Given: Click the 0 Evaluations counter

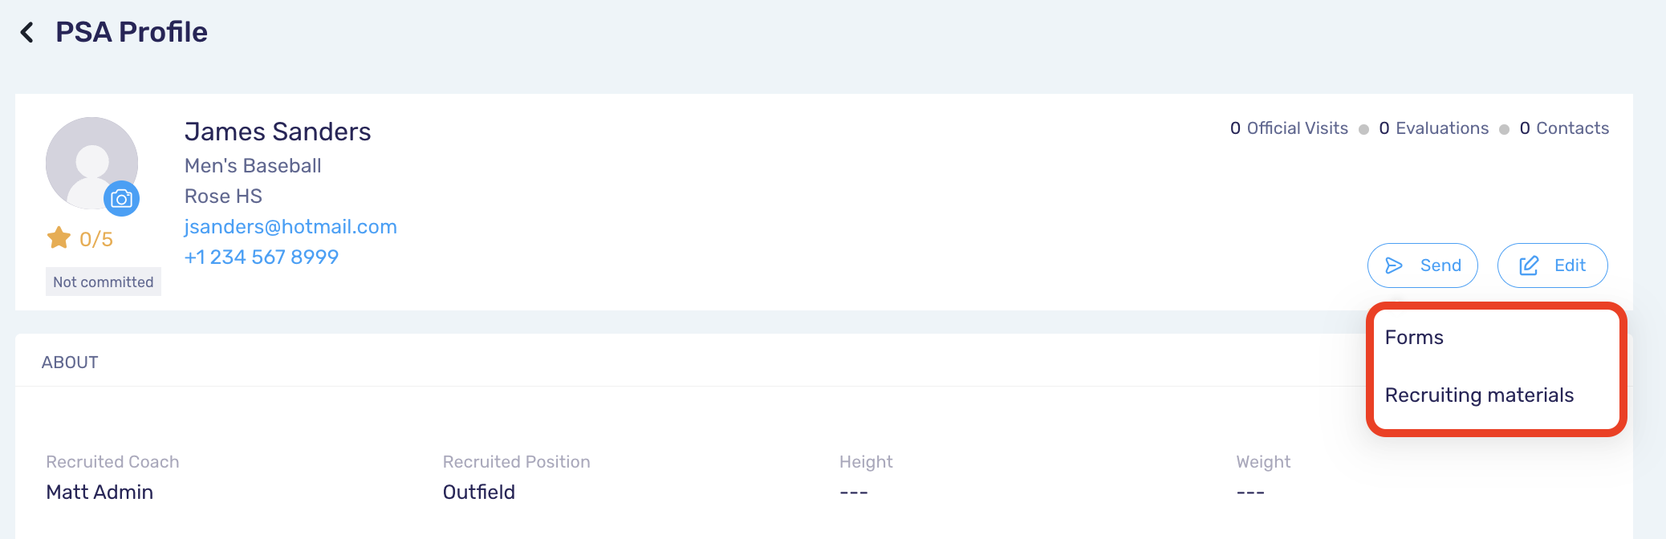Looking at the screenshot, I should point(1433,128).
